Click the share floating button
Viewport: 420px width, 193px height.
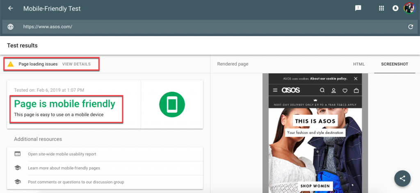click(x=402, y=179)
